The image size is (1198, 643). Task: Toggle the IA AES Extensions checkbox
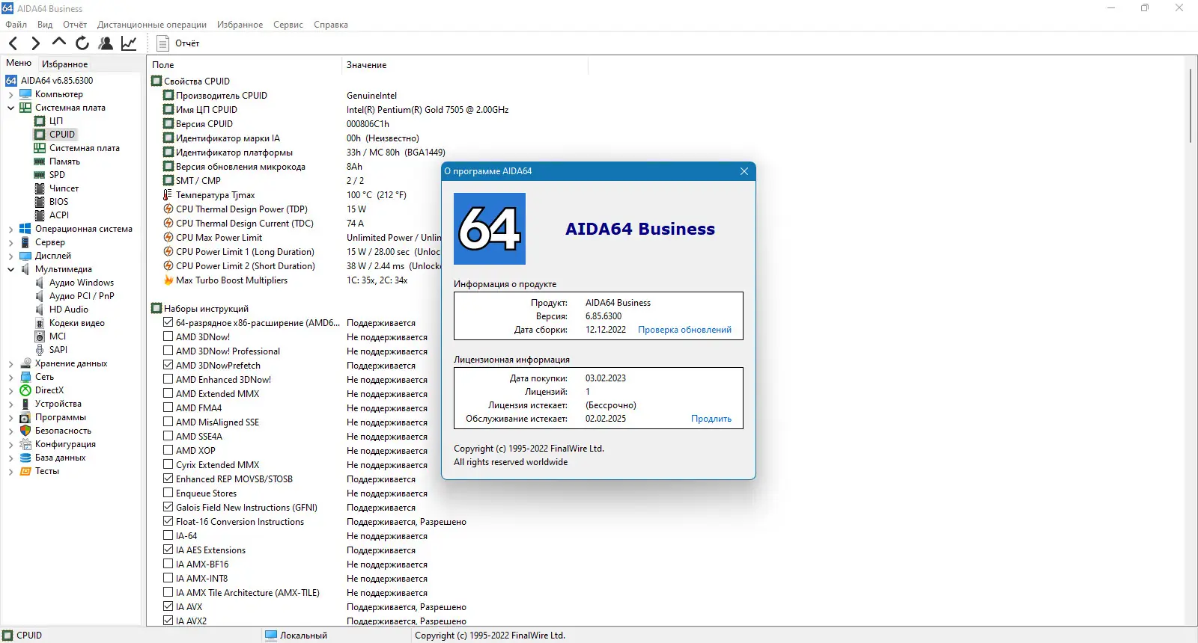pyautogui.click(x=168, y=550)
